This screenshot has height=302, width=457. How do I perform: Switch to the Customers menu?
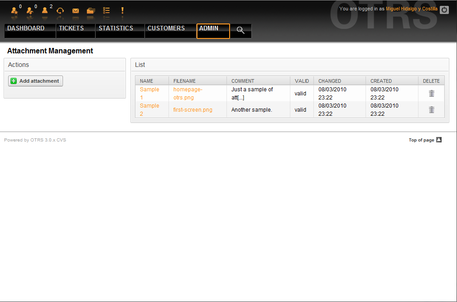tap(166, 28)
